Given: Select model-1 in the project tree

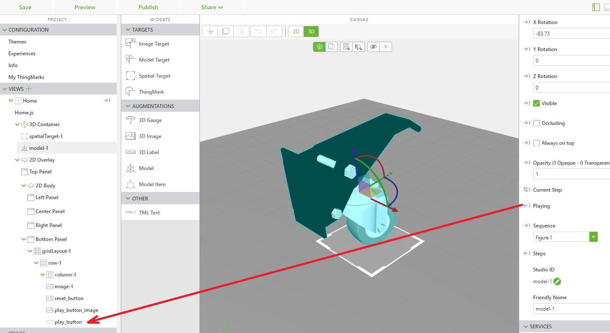Looking at the screenshot, I should [x=38, y=148].
